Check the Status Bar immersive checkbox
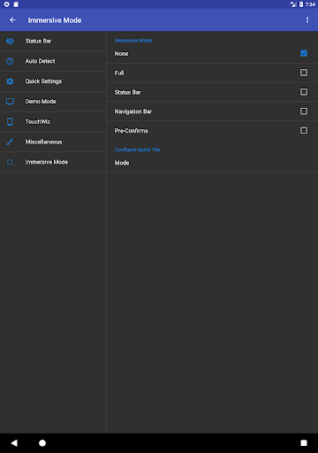The height and width of the screenshot is (453, 318). coord(304,92)
